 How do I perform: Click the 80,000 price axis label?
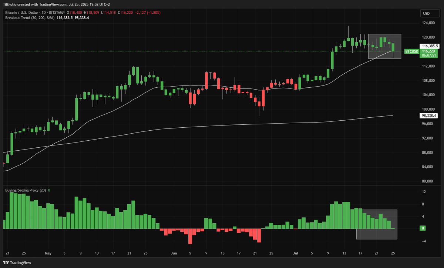tap(428, 181)
